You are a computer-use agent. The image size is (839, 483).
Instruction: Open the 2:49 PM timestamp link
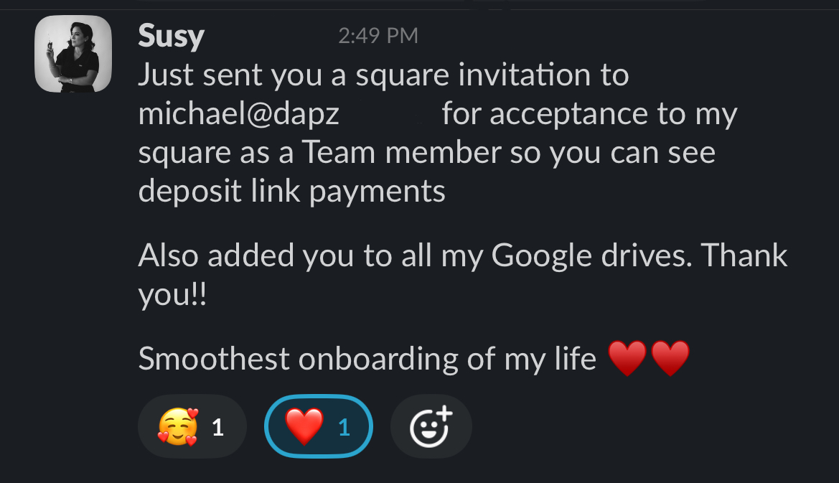pyautogui.click(x=378, y=35)
